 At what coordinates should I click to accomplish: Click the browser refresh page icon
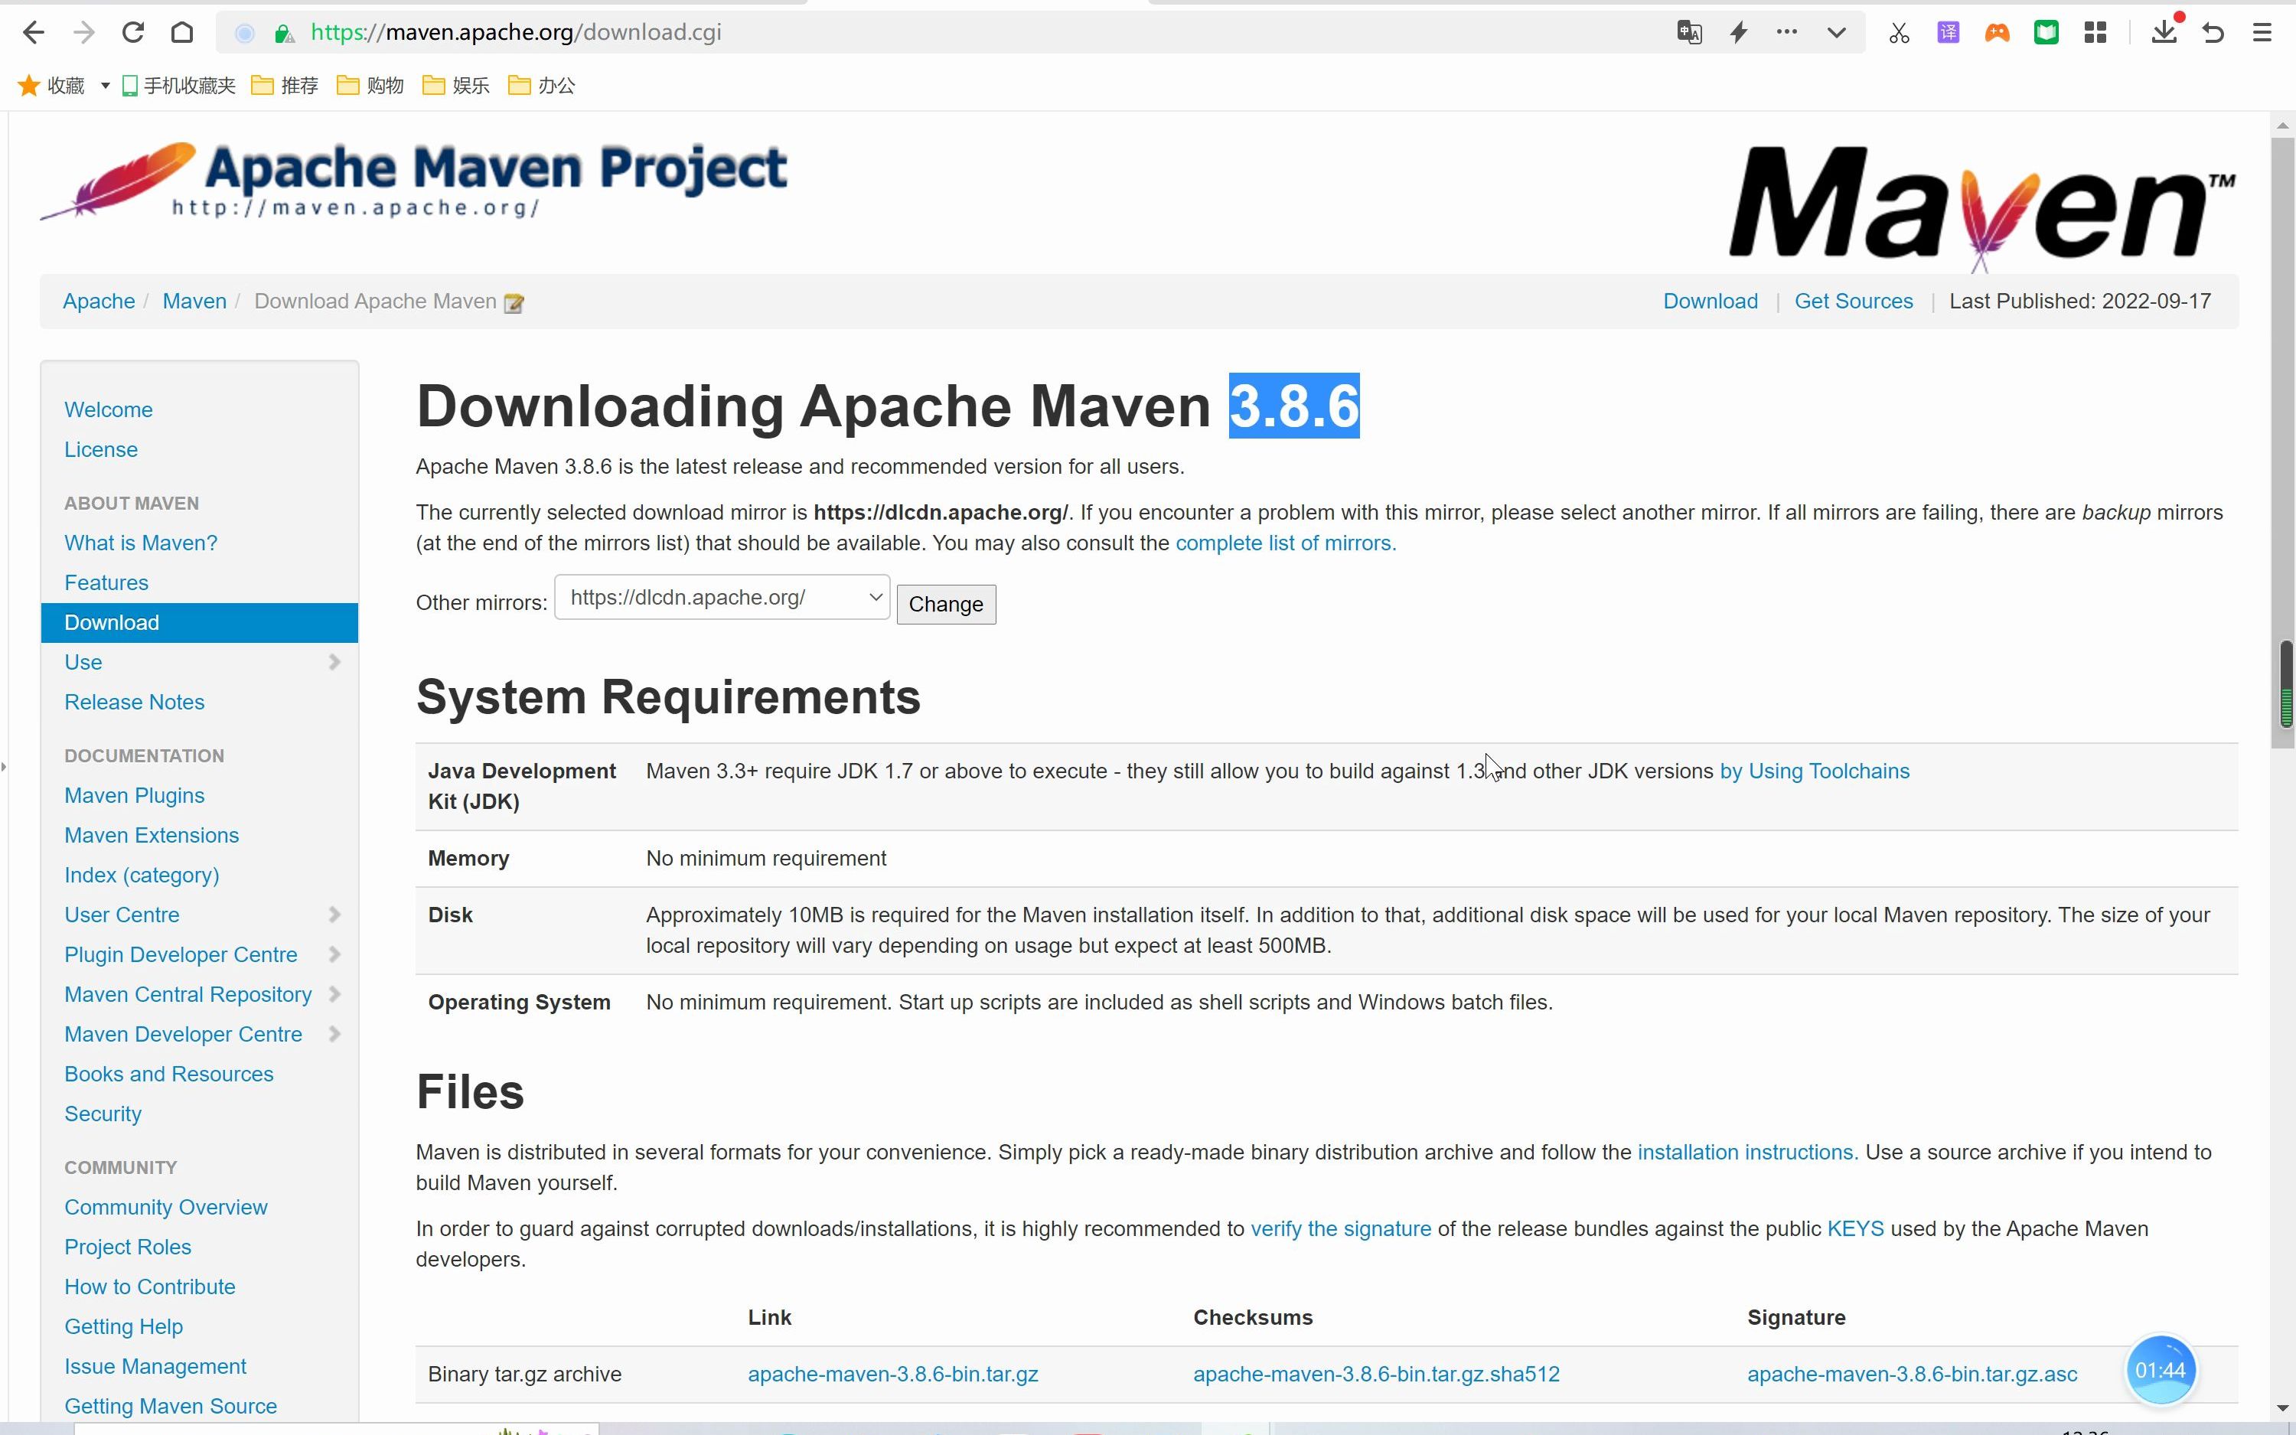click(132, 30)
